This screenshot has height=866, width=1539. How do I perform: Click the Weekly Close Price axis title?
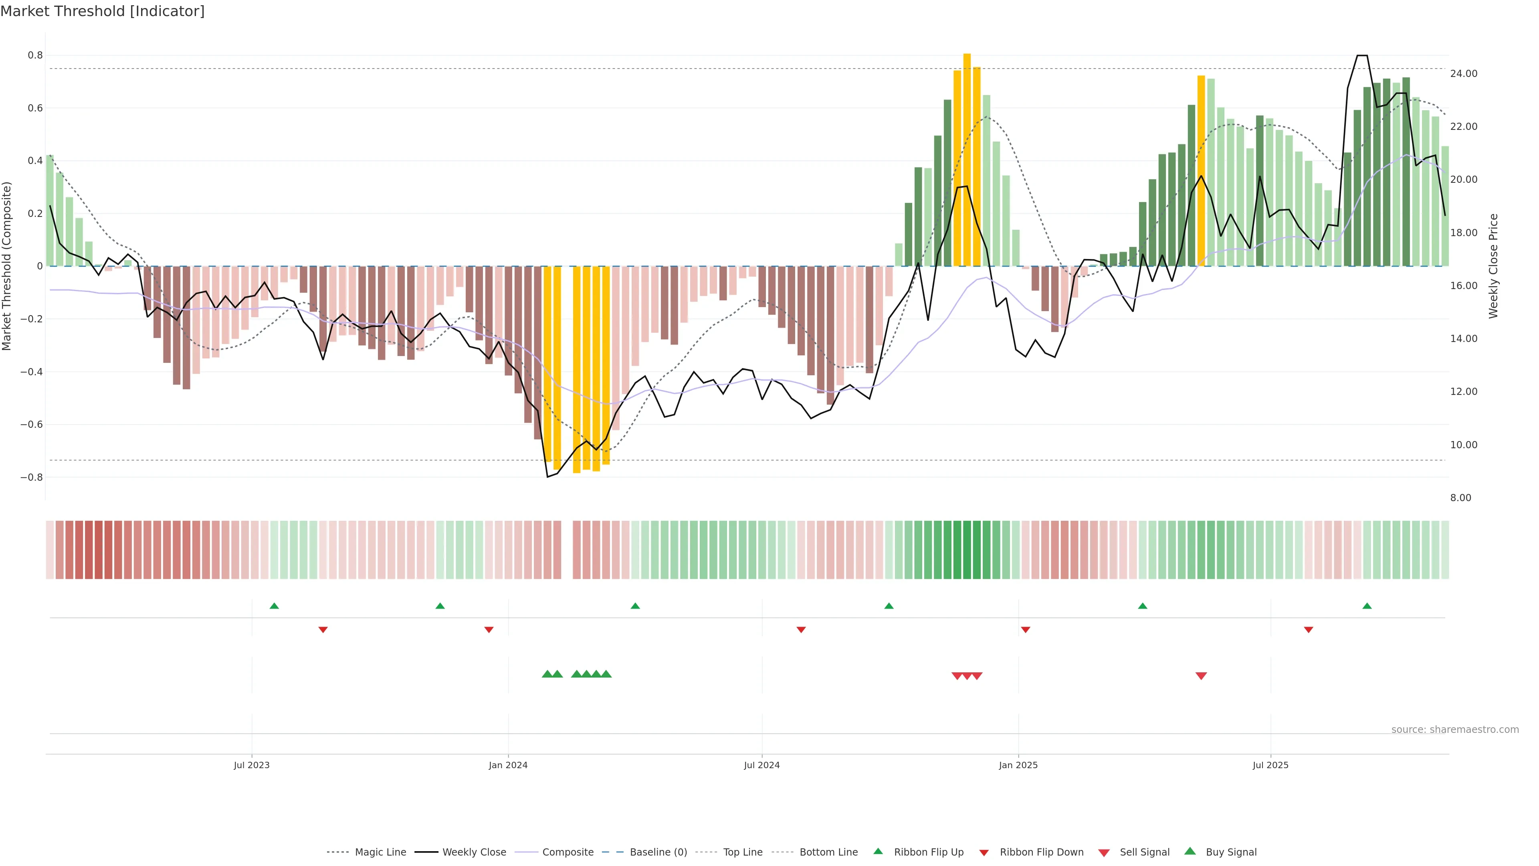pyautogui.click(x=1494, y=266)
